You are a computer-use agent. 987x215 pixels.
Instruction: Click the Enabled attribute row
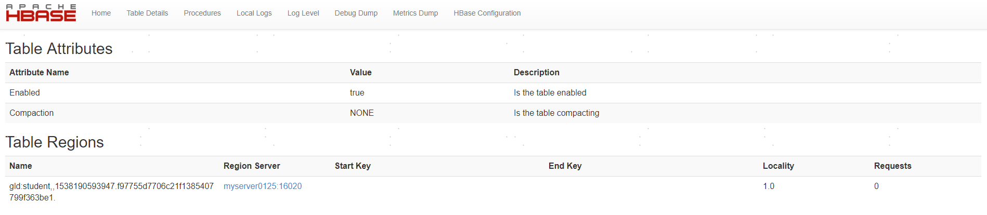(24, 92)
